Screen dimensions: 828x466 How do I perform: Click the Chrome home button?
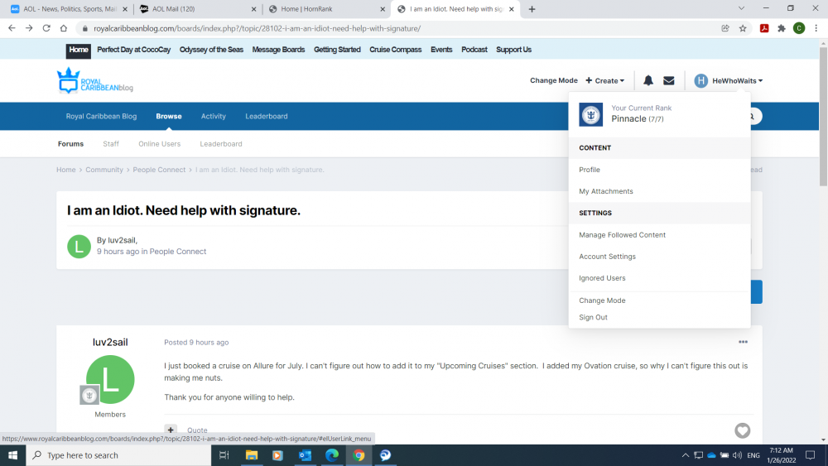click(x=64, y=28)
